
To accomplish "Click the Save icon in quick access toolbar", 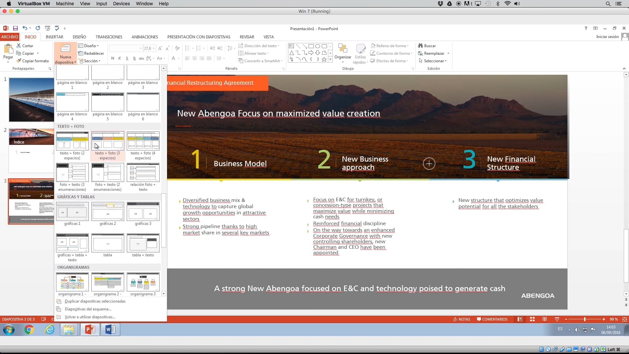I will 15,29.
